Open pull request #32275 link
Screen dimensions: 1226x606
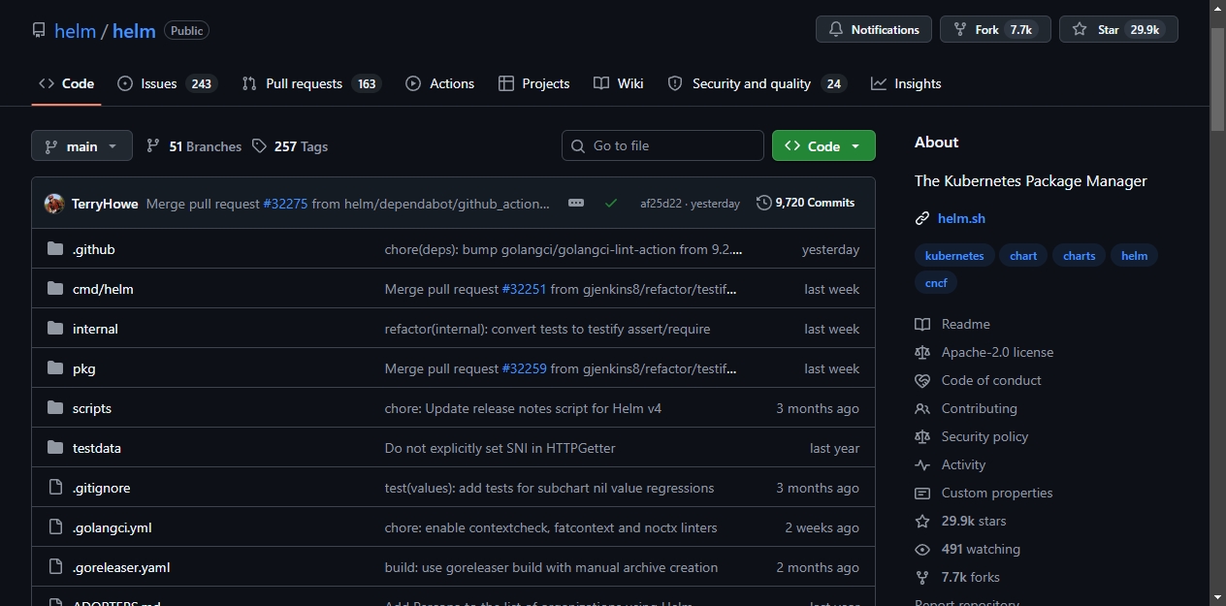coord(285,204)
